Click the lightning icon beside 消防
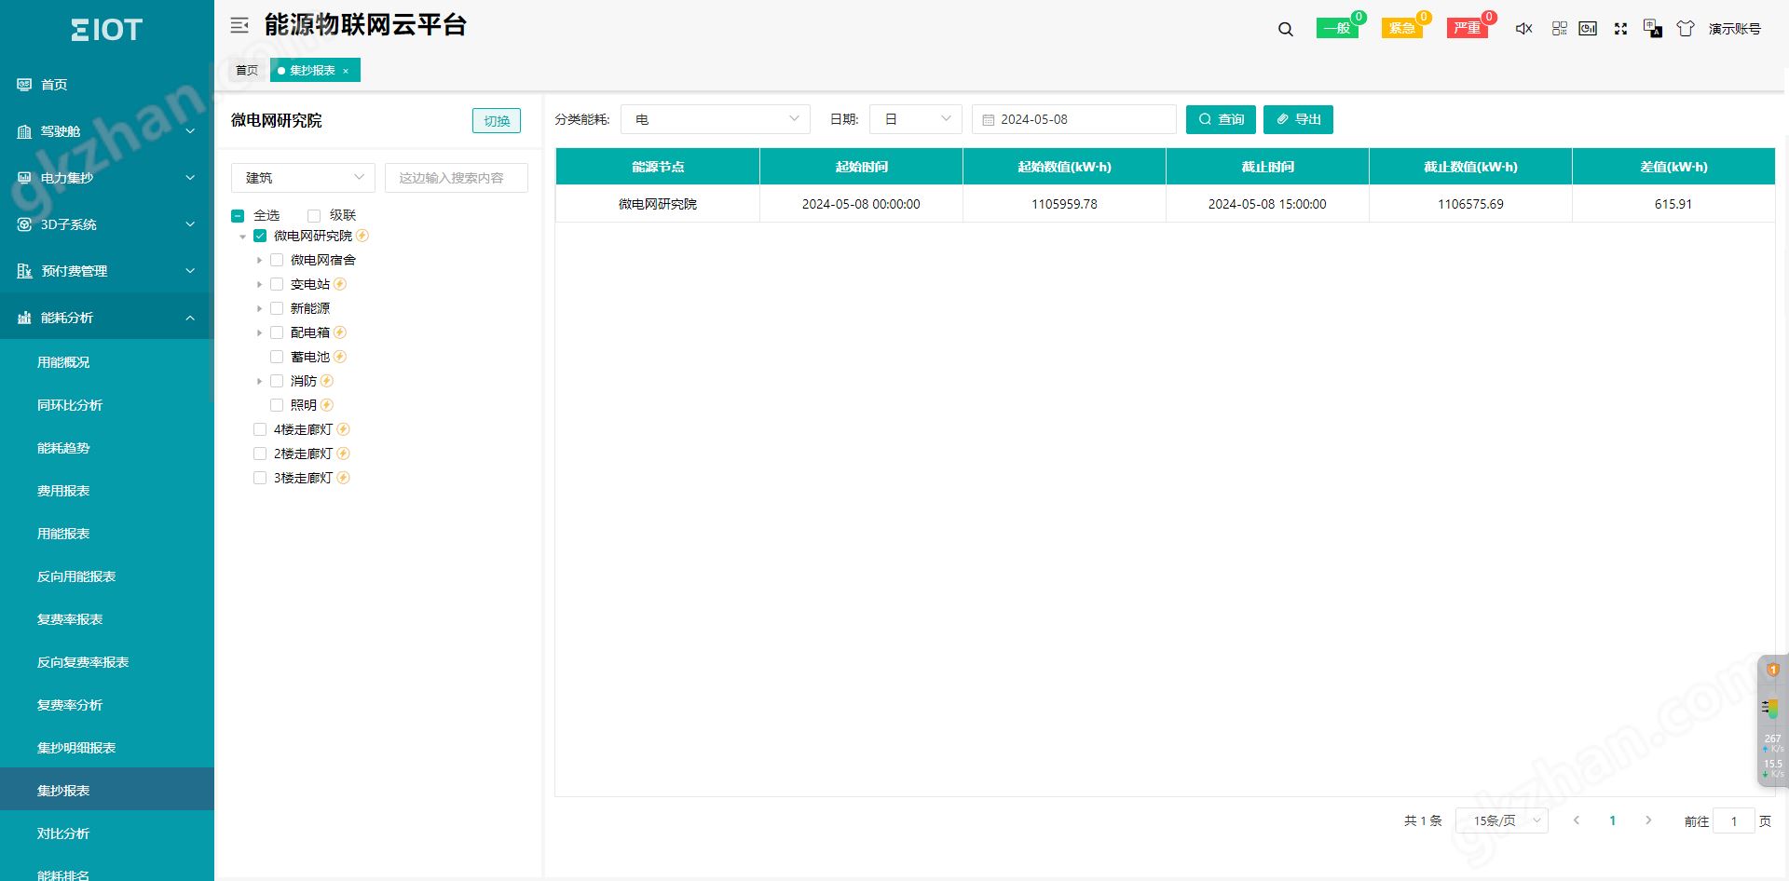This screenshot has width=1789, height=881. [x=327, y=381]
